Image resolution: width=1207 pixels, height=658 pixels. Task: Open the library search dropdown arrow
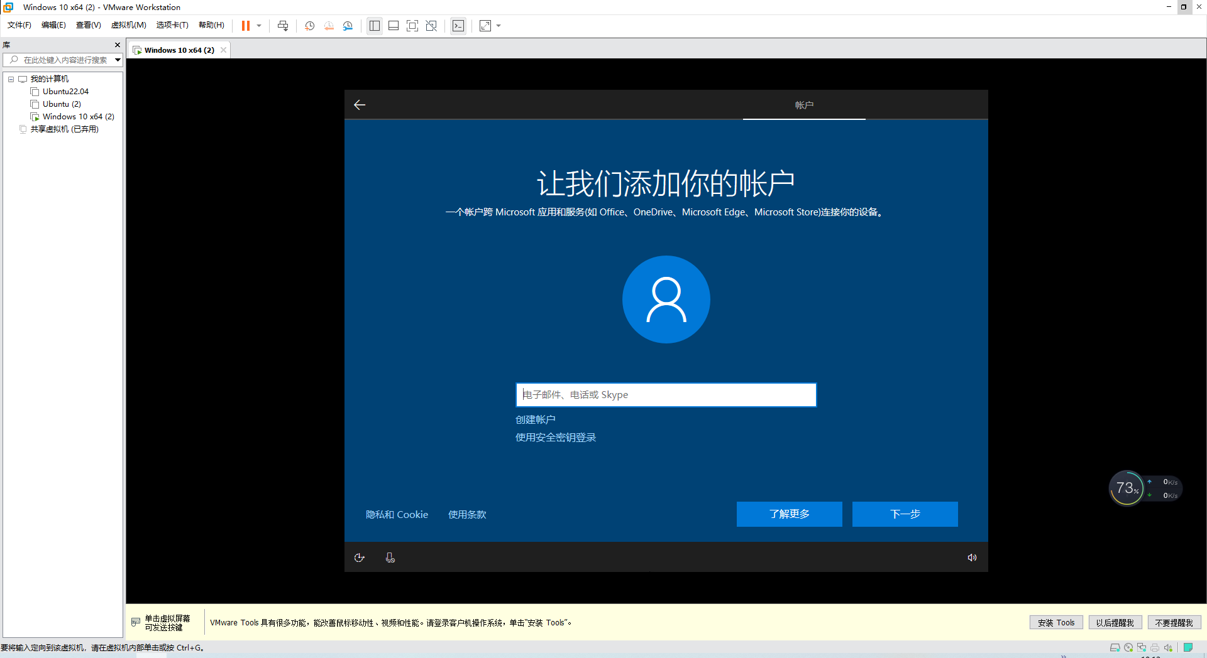[118, 60]
